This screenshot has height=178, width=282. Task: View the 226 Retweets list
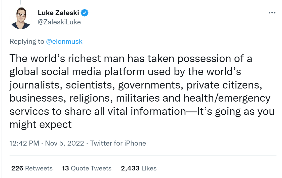click(32, 168)
